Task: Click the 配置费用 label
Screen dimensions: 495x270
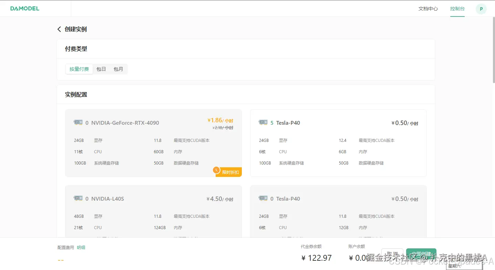Action: click(x=66, y=247)
